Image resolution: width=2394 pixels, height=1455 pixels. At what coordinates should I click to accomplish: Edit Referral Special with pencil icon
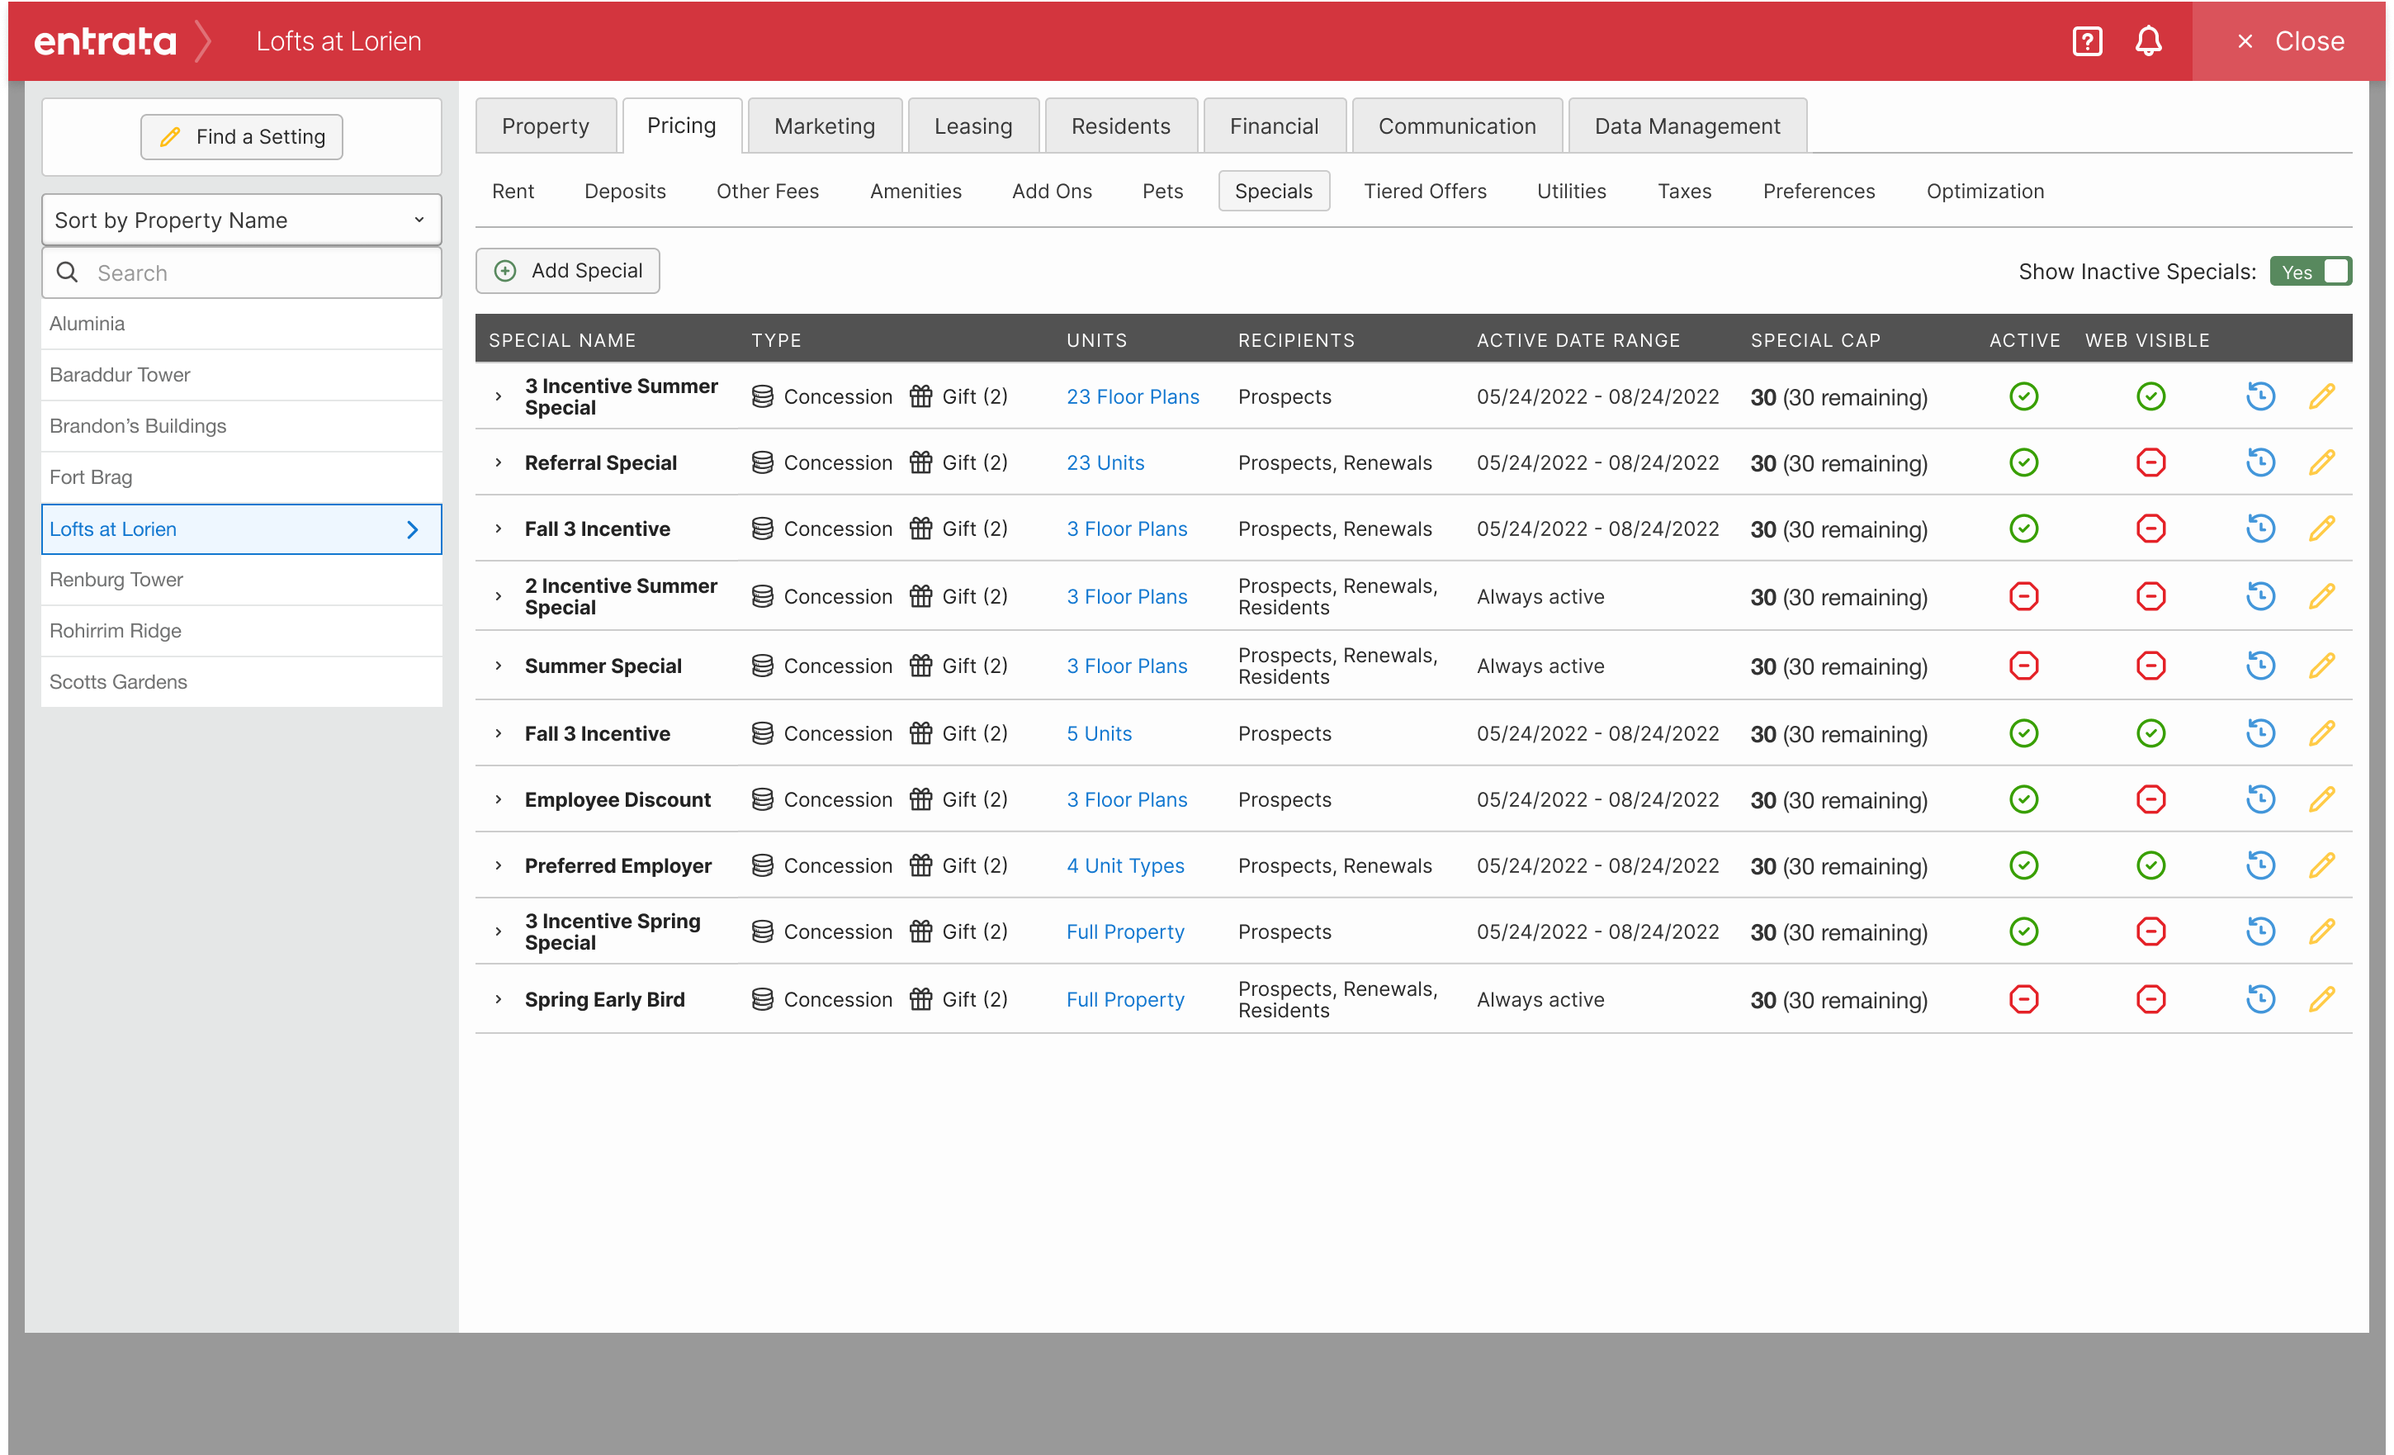tap(2321, 462)
